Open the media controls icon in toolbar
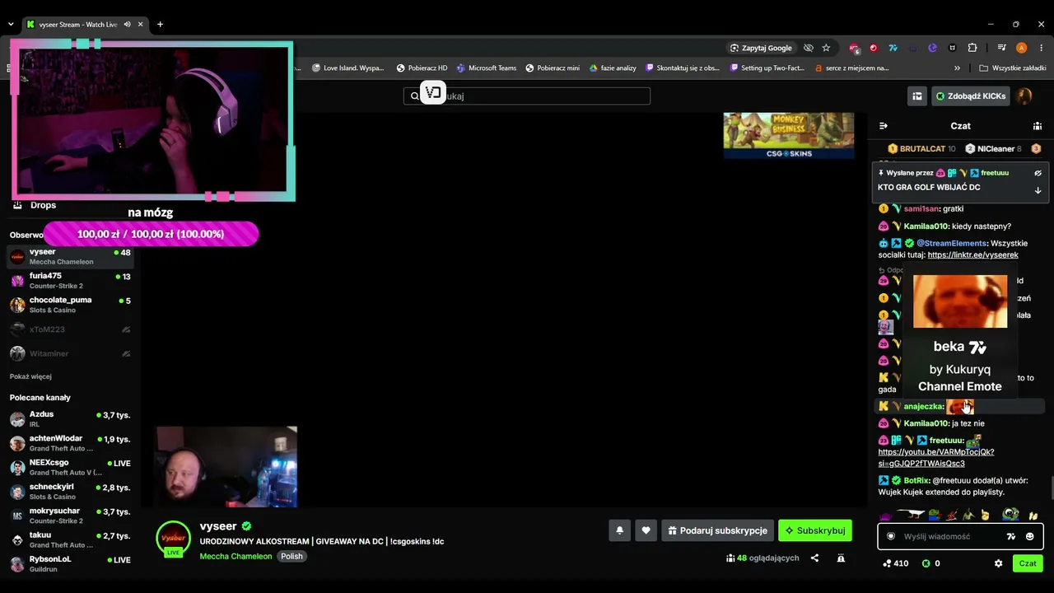The image size is (1054, 593). point(1001,48)
